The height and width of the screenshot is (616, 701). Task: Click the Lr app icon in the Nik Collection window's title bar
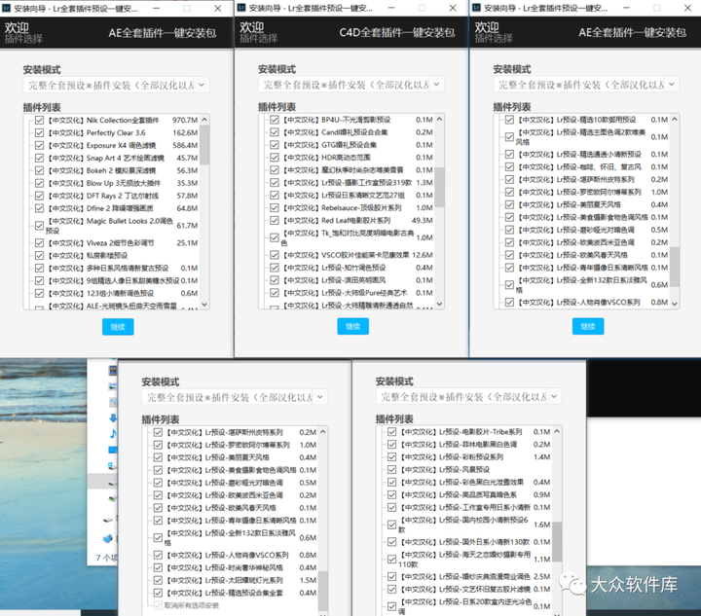point(6,8)
